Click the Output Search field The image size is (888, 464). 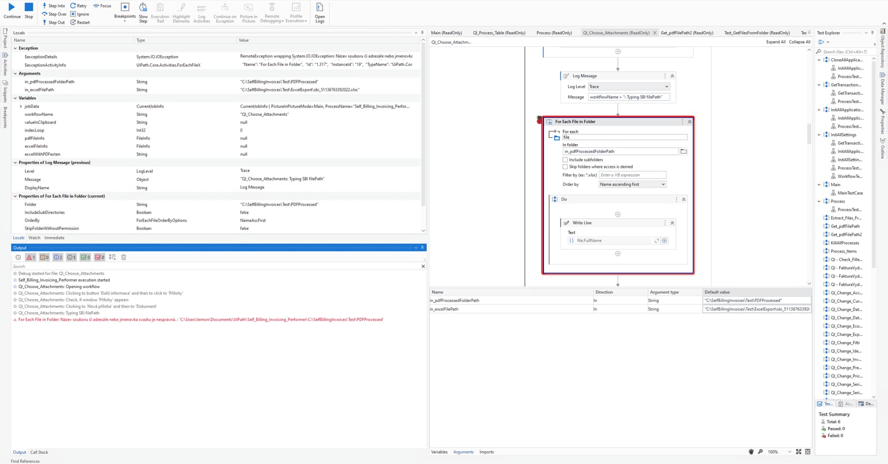(215, 266)
